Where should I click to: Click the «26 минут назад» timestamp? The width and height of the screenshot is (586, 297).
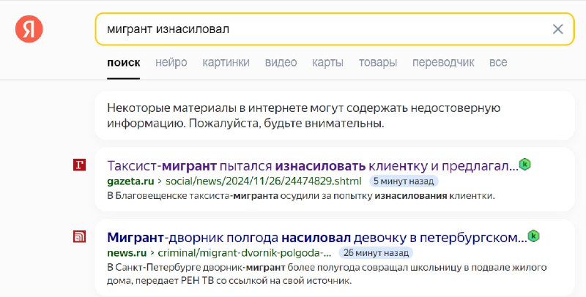tap(376, 253)
